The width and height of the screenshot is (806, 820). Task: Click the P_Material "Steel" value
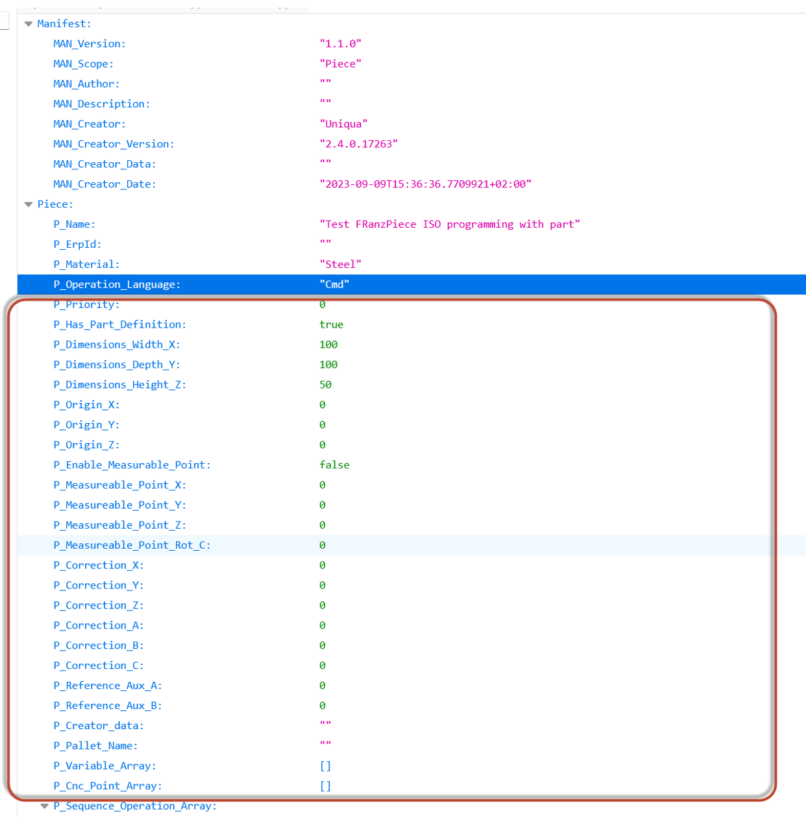pyautogui.click(x=340, y=265)
